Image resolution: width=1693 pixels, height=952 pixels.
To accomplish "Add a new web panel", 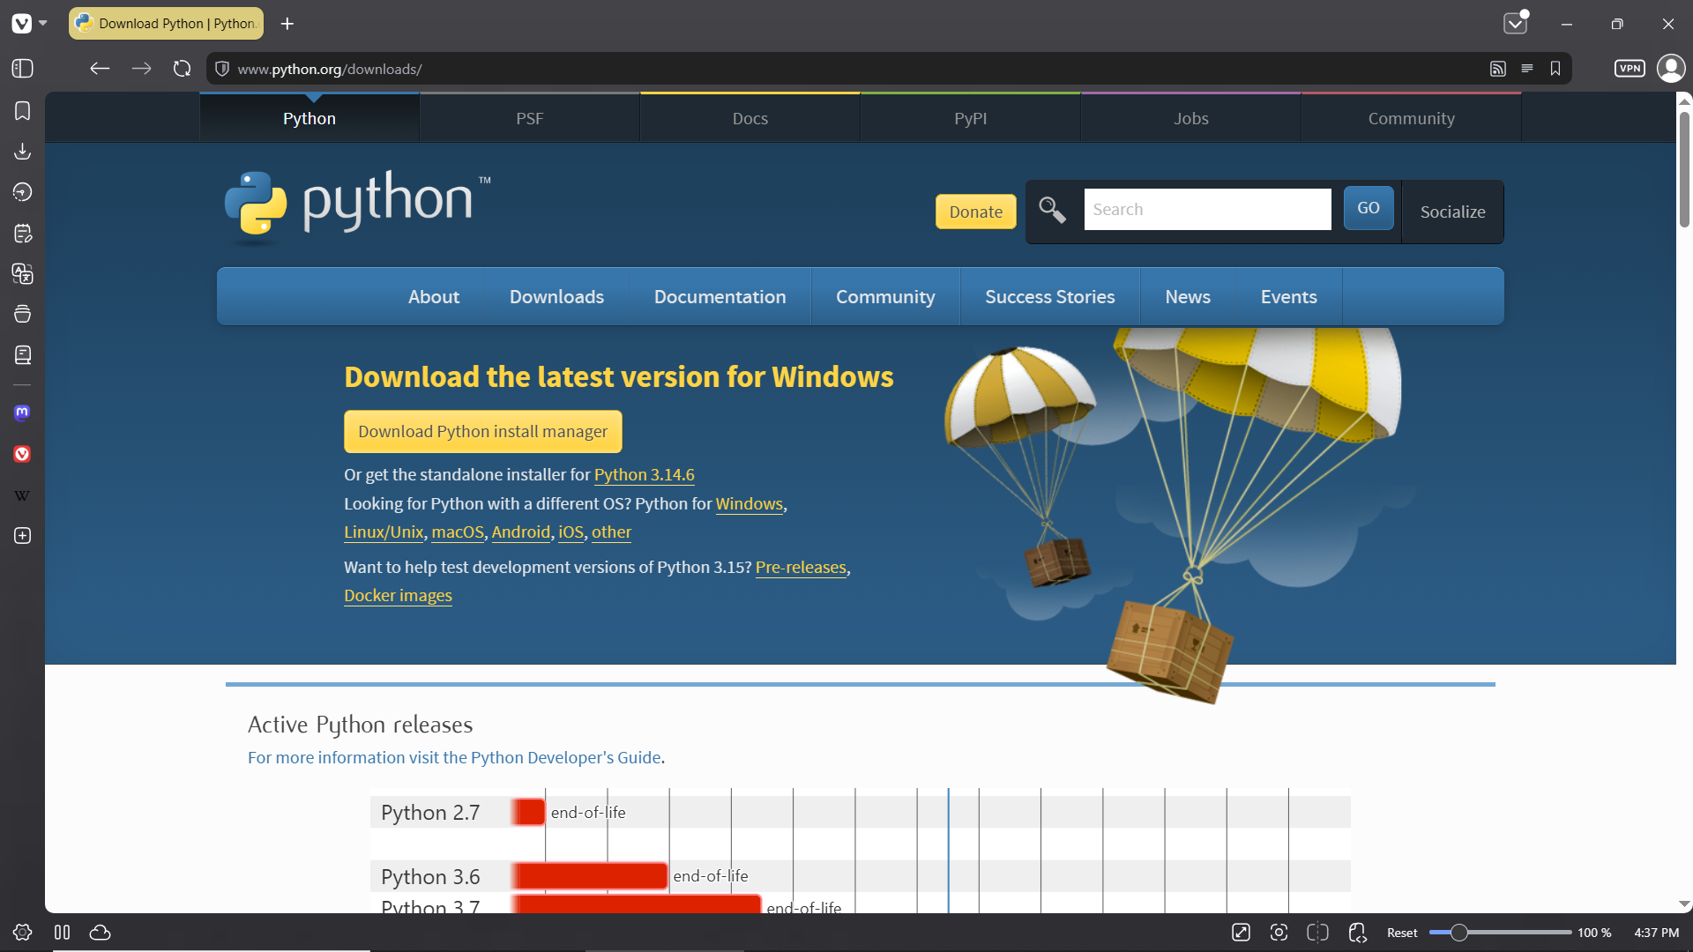I will click(23, 536).
